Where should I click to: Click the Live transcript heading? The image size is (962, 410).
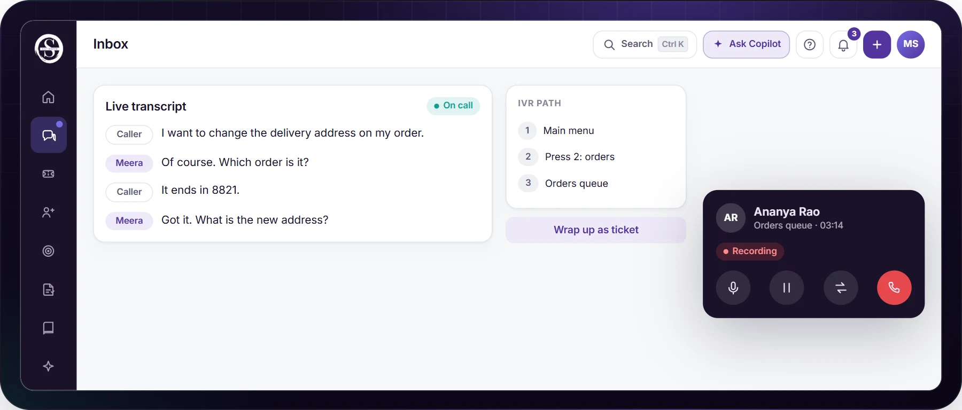click(146, 106)
